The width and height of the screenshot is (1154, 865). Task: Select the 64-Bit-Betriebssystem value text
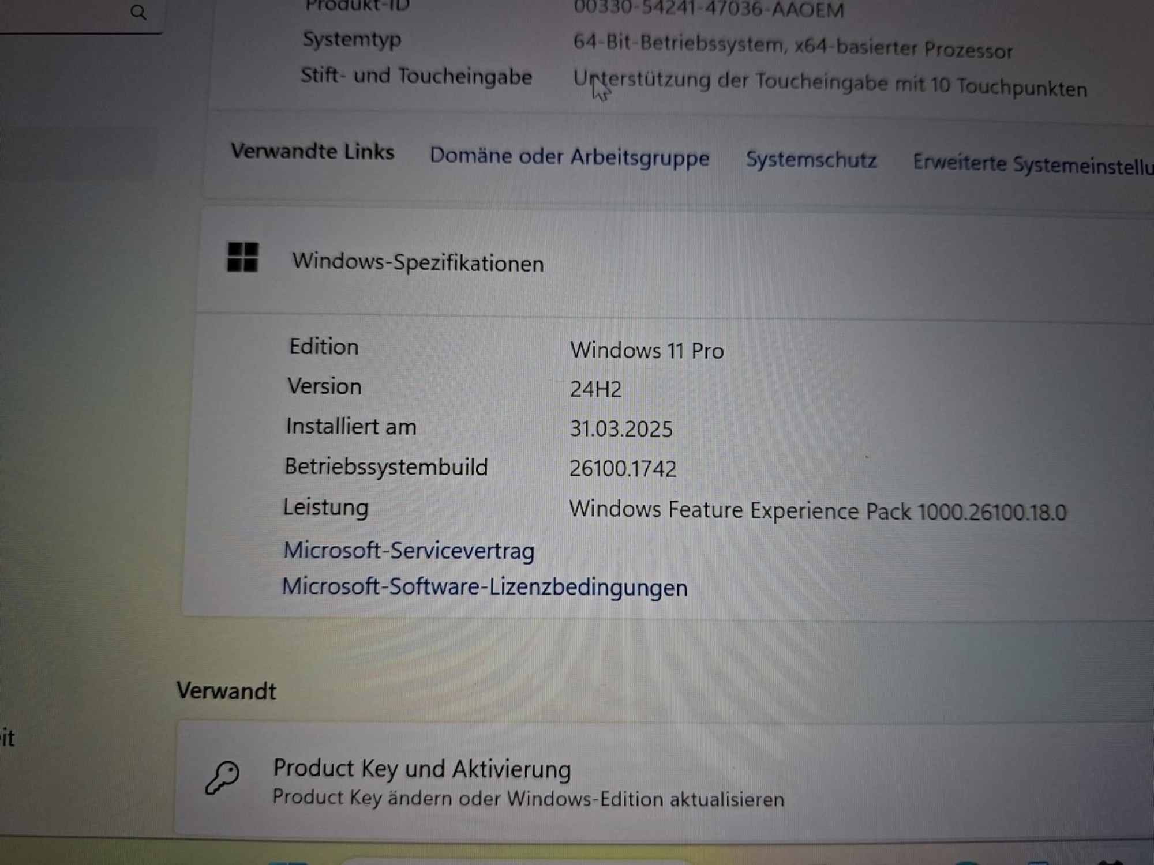coord(793,47)
